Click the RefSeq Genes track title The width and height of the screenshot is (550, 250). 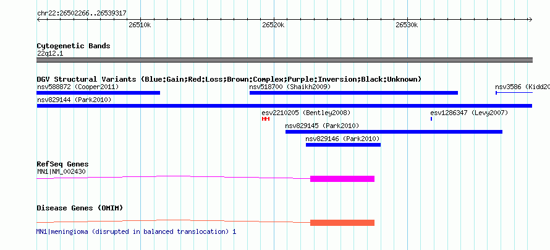[x=62, y=165]
